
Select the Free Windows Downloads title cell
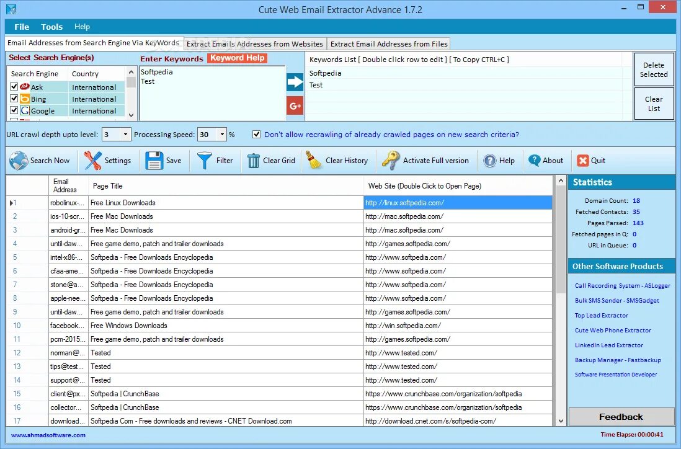[x=226, y=326]
